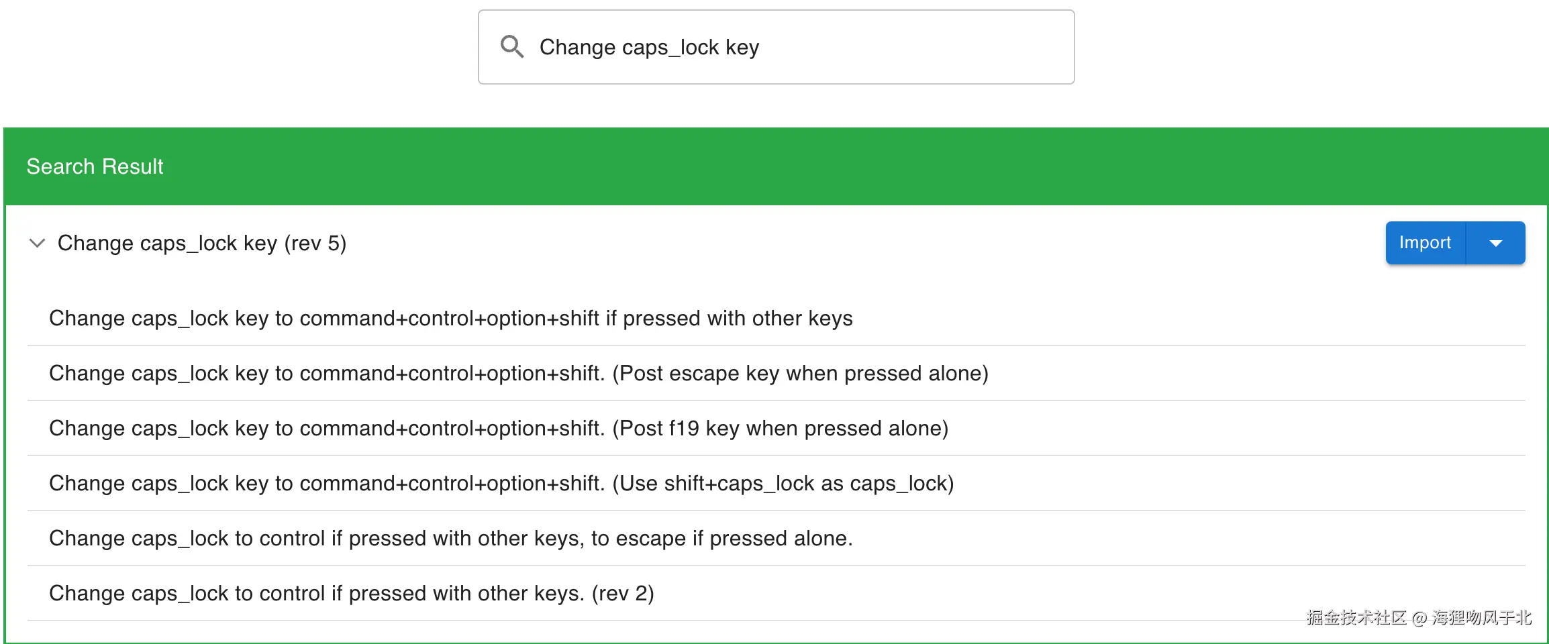Click the magnifying glass search icon

[x=512, y=47]
